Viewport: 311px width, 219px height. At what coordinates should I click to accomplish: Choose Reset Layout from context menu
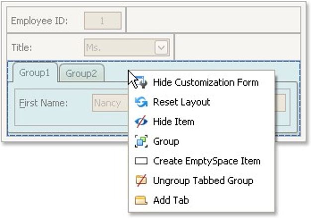(181, 102)
